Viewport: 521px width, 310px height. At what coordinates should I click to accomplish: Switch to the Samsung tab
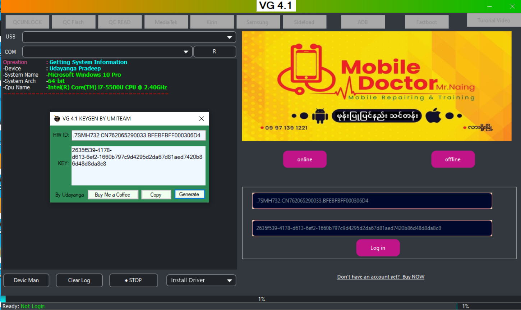[x=258, y=22]
